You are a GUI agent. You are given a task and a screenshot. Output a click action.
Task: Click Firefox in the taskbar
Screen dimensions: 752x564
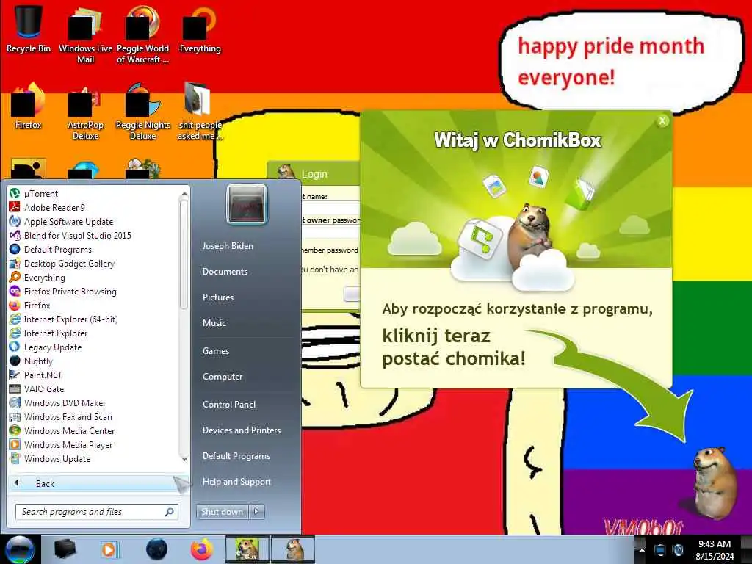202,549
